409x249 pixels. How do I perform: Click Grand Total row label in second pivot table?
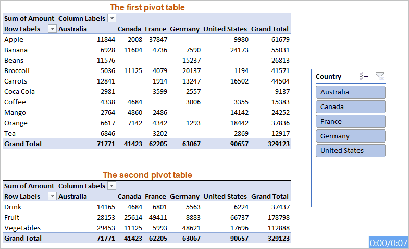click(23, 238)
